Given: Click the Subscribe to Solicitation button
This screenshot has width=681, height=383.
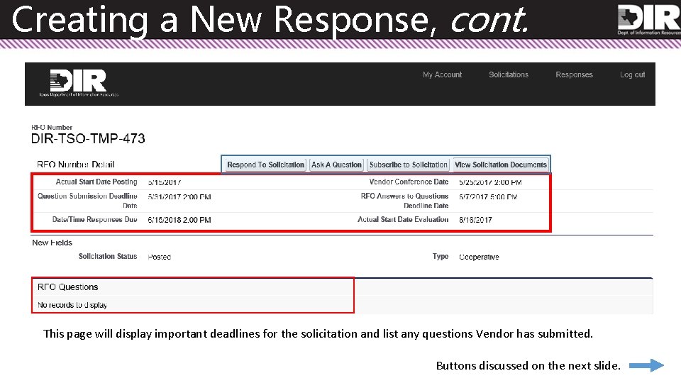Looking at the screenshot, I should coord(409,165).
